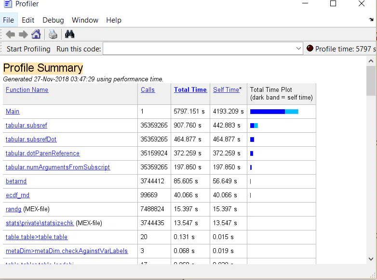Click the Main total time plot bar

tap(274, 112)
